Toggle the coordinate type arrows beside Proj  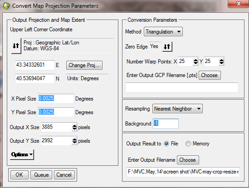tap(16, 46)
